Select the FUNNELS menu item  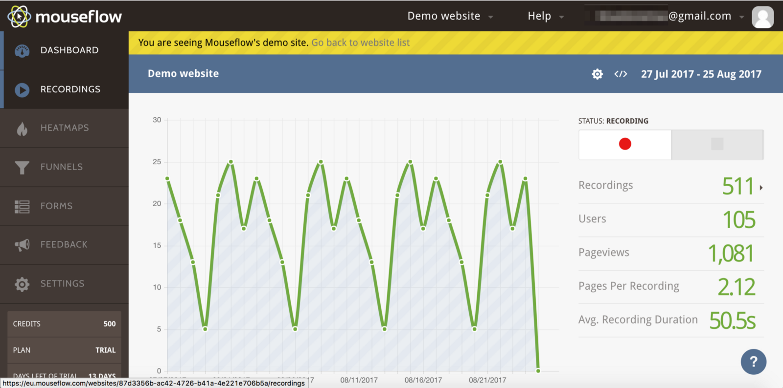tap(65, 168)
